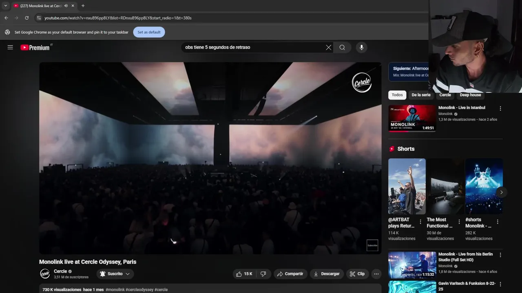Open Monolink Live from his Berlin Studio thumbnail
The height and width of the screenshot is (293, 522).
tap(412, 265)
